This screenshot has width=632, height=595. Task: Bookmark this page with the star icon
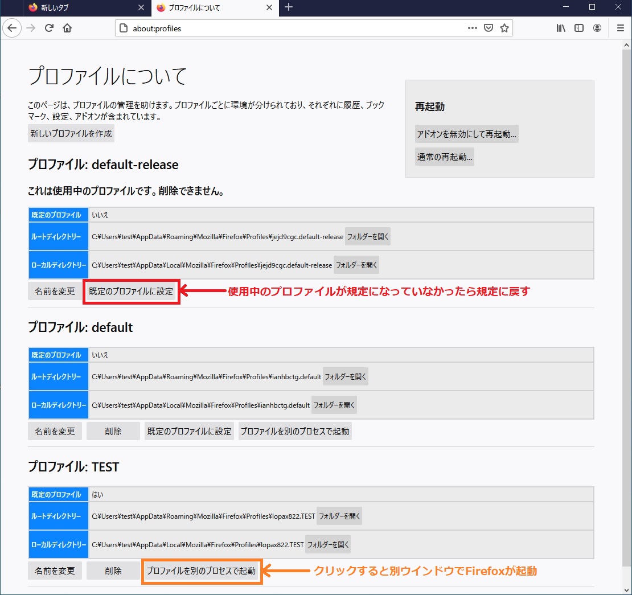(x=504, y=28)
